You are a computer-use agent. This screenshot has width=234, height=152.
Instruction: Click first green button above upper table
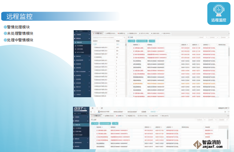coord(132,41)
